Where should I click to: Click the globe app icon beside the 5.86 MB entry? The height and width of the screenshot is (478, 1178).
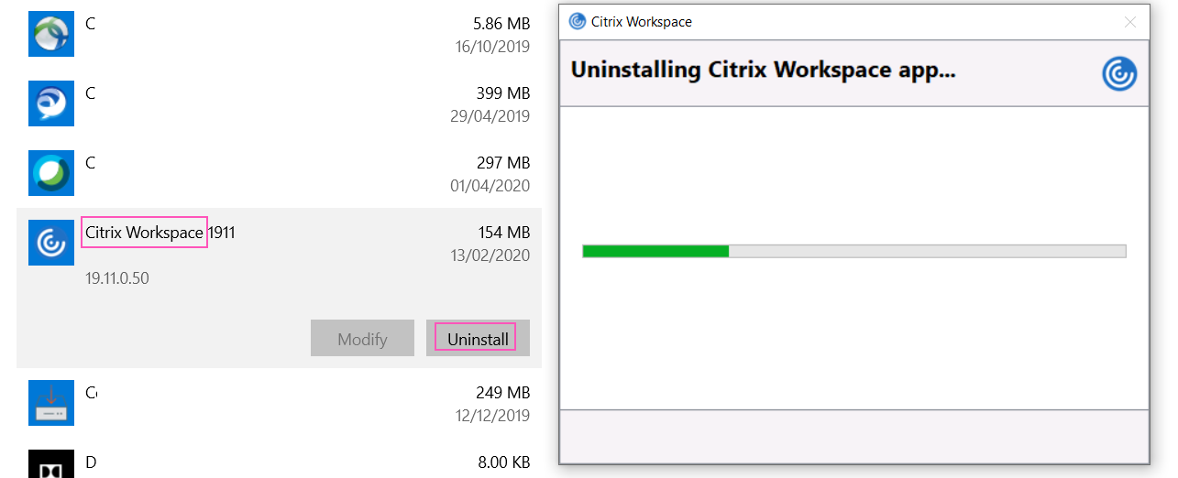(x=51, y=34)
